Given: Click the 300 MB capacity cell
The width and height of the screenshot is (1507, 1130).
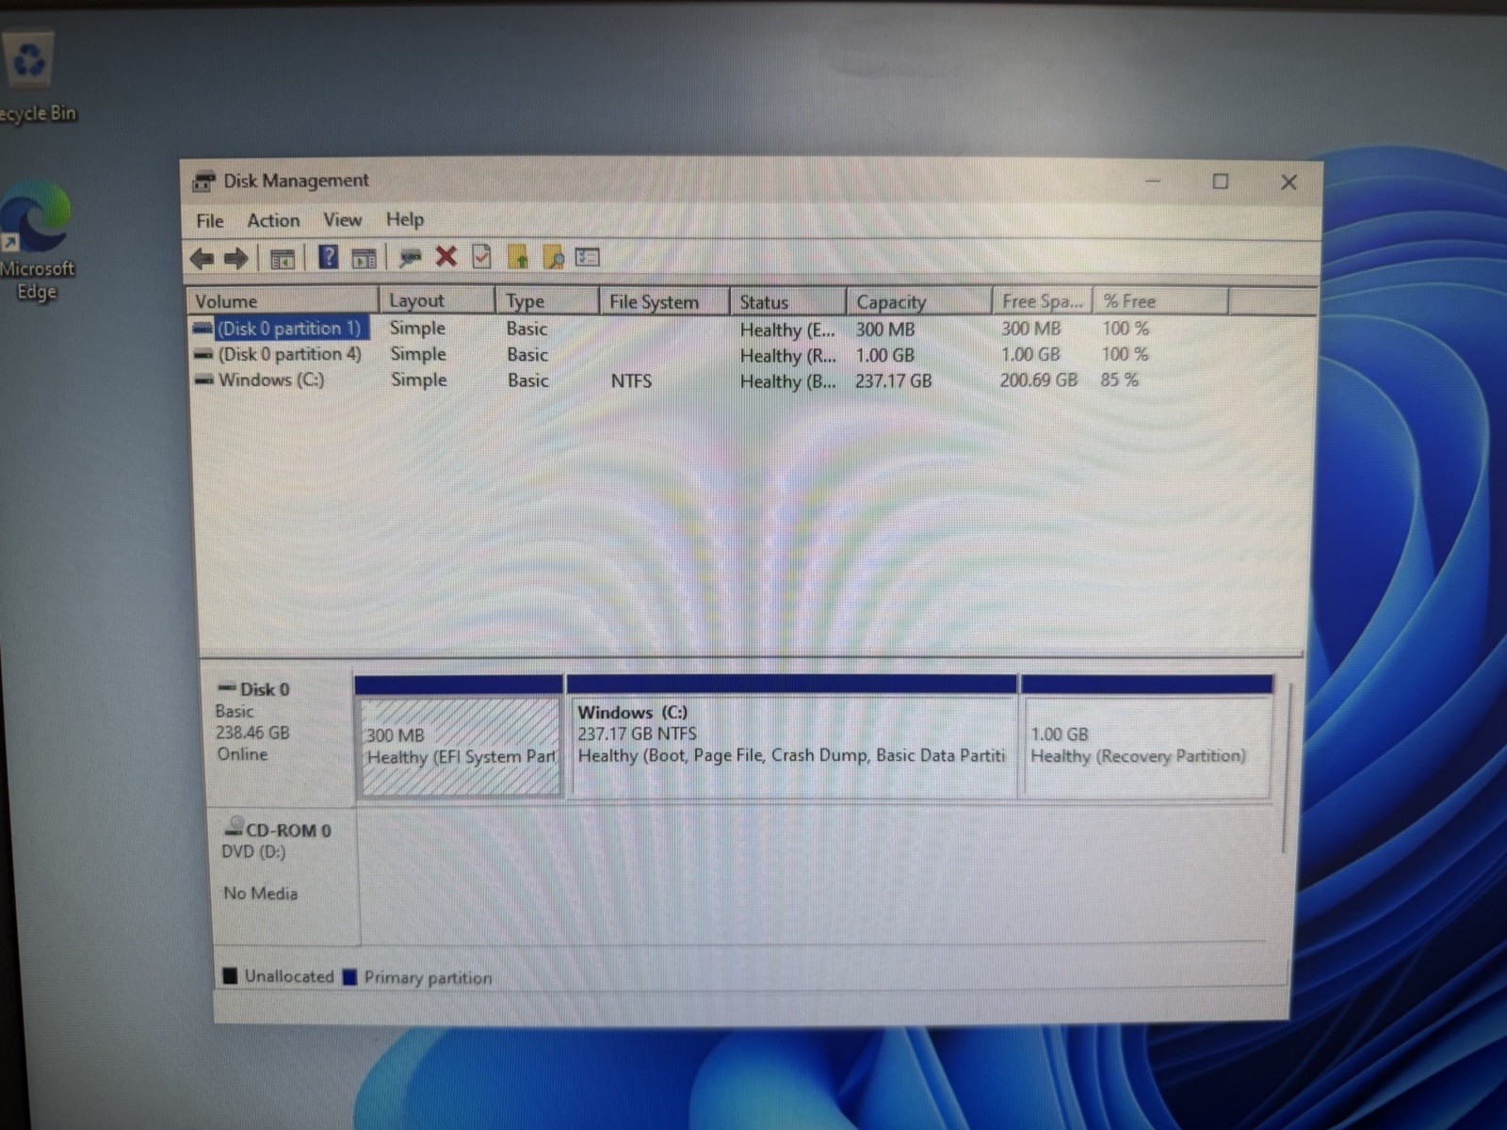Looking at the screenshot, I should [x=885, y=330].
